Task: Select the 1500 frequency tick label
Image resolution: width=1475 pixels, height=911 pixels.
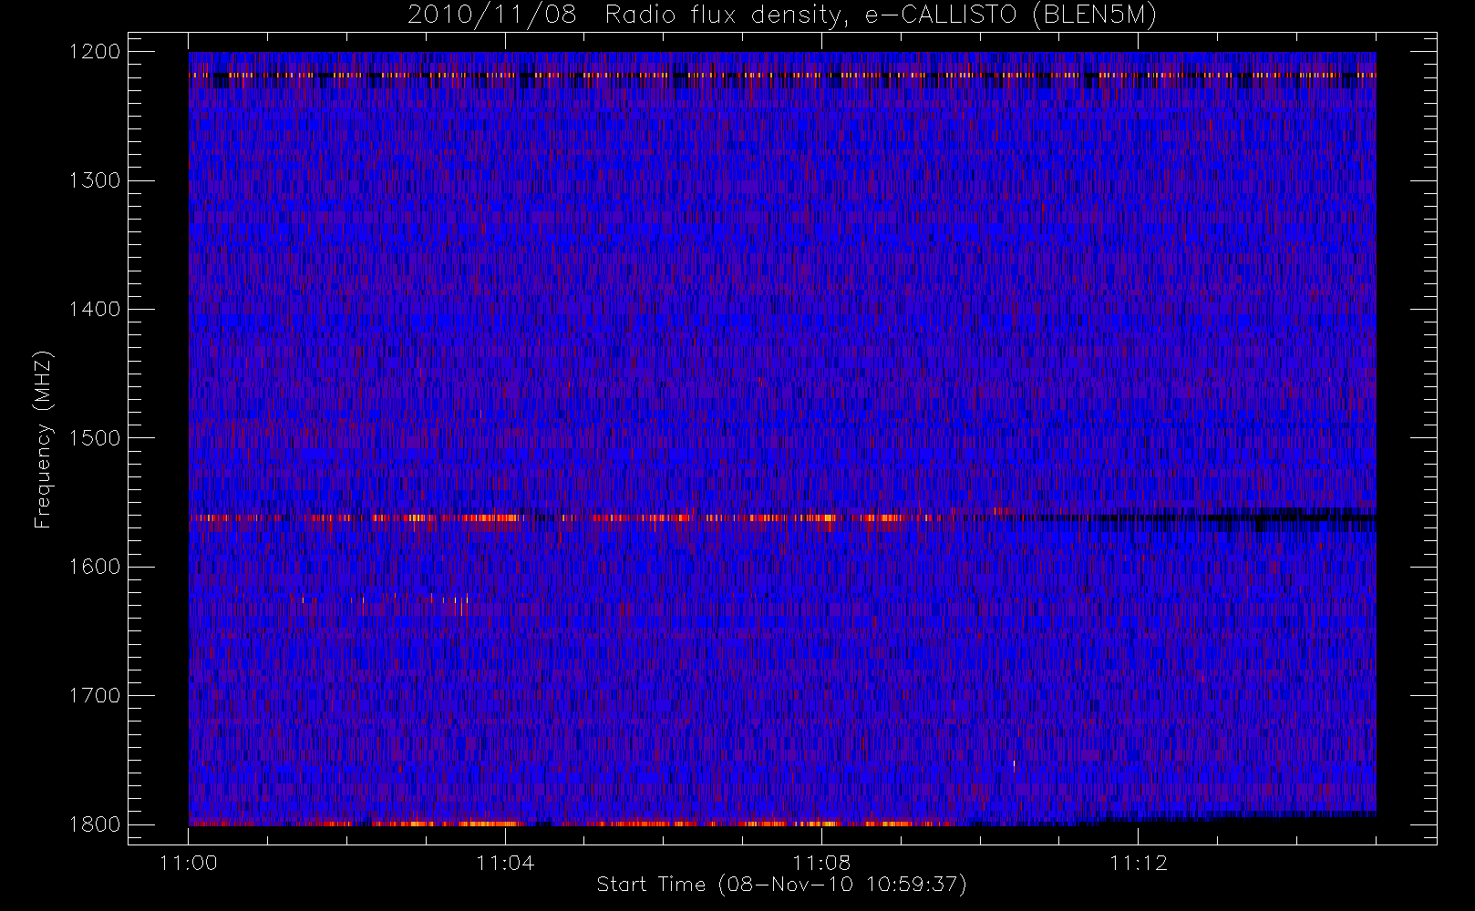Action: coord(95,438)
